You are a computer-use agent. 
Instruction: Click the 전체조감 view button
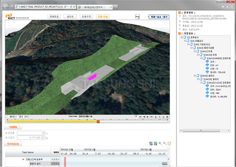click(54, 17)
